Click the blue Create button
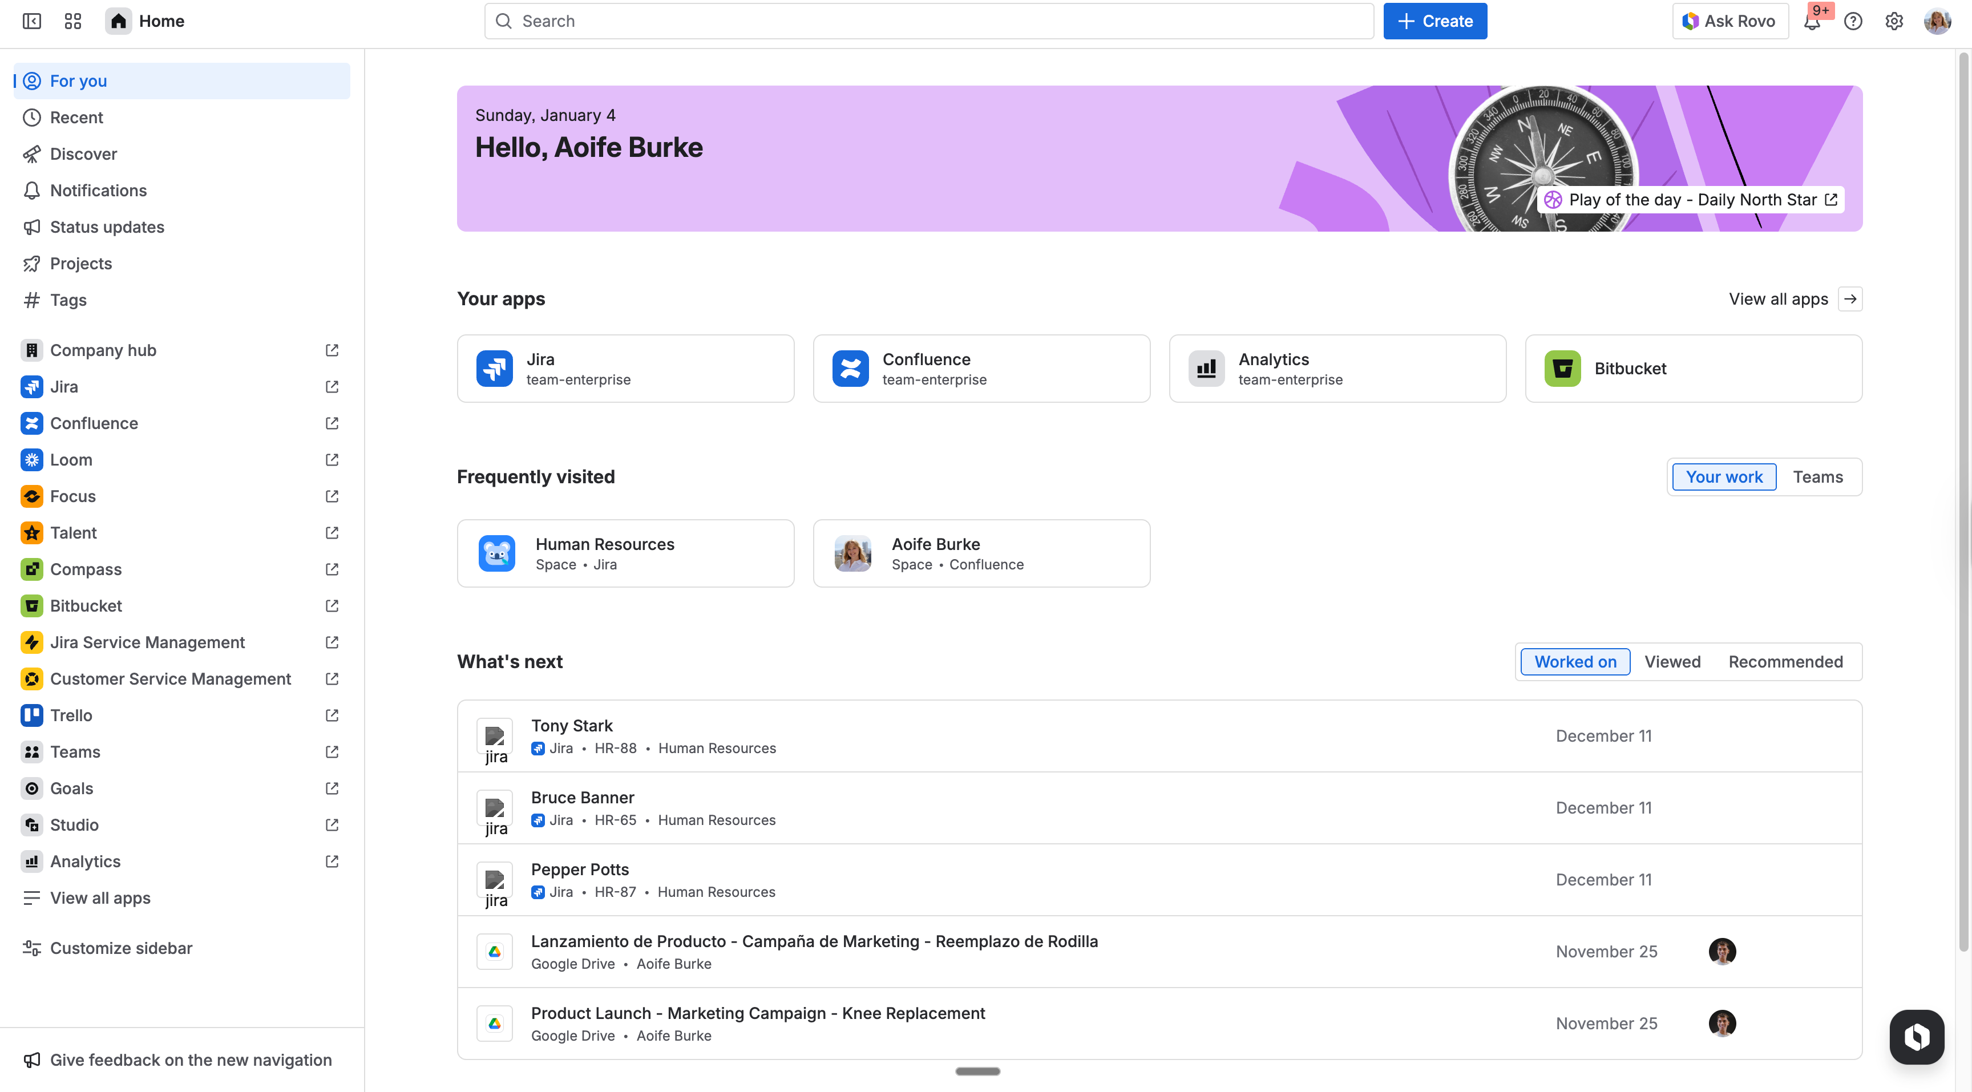1972x1092 pixels. coord(1434,22)
